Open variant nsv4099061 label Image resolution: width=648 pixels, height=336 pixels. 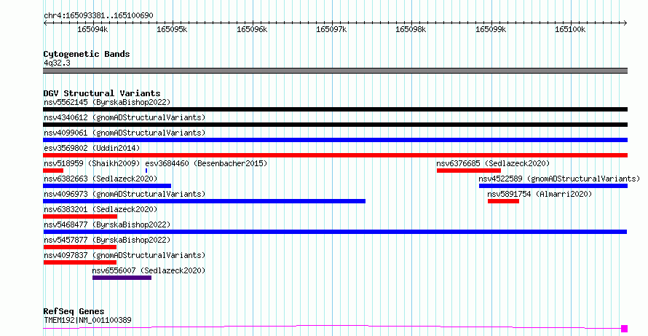point(125,133)
